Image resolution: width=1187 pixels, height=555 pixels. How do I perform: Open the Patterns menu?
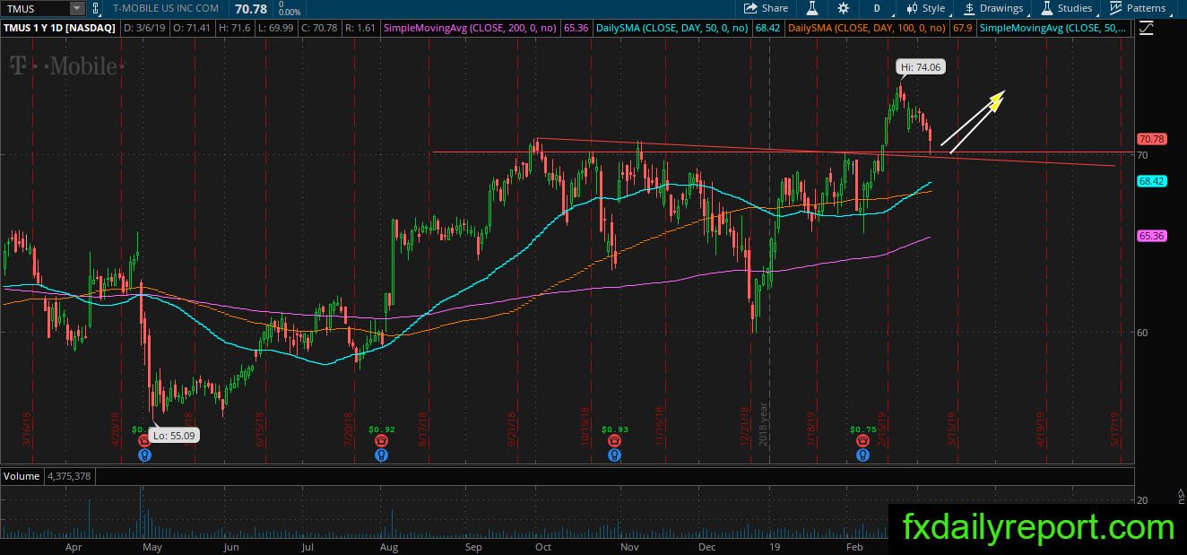tap(1137, 8)
